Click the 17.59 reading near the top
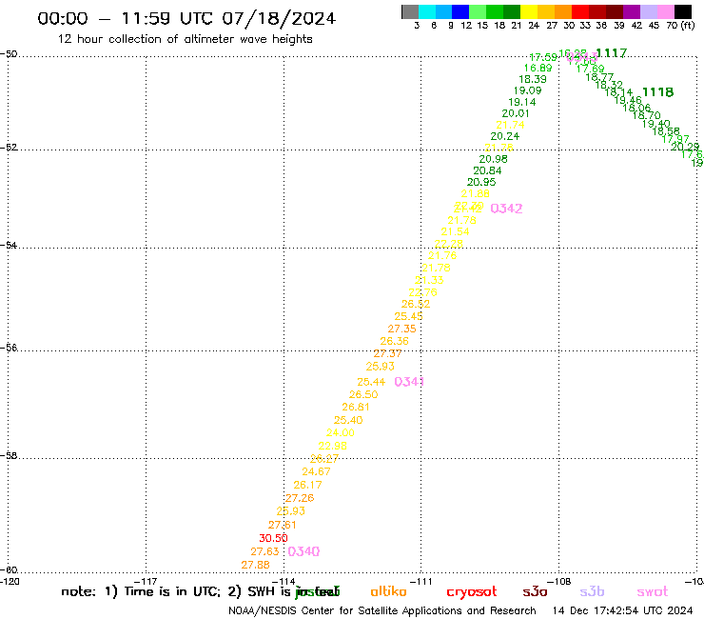Viewport: 704px width, 619px height. (543, 57)
